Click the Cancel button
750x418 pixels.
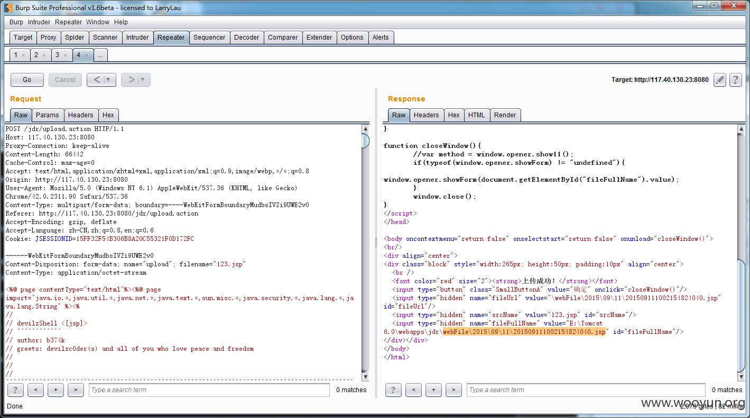point(65,80)
